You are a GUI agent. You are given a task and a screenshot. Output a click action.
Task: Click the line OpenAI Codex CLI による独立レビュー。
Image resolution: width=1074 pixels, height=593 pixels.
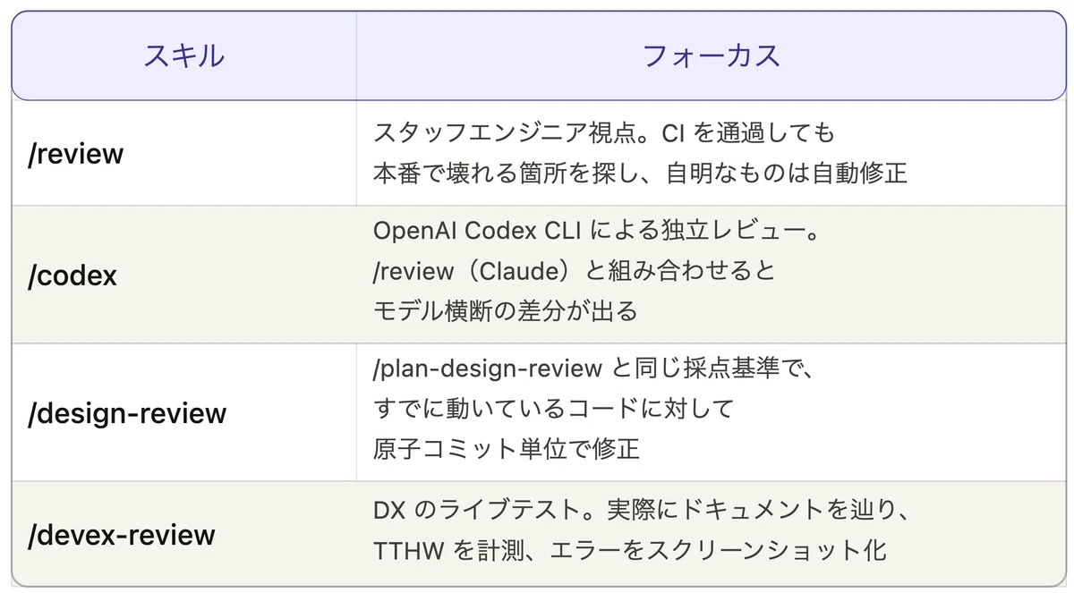[598, 230]
